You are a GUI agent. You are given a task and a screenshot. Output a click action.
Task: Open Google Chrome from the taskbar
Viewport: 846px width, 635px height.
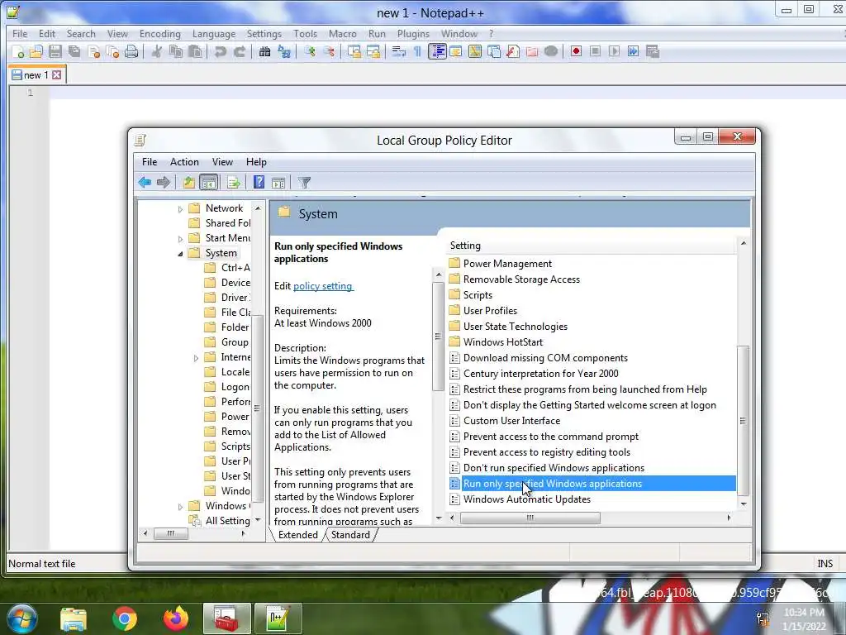[125, 618]
